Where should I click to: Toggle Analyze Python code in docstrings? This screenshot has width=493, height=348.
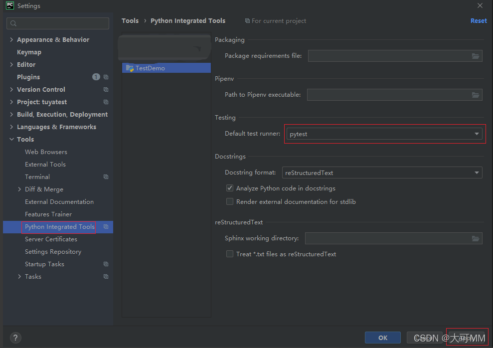pos(230,188)
